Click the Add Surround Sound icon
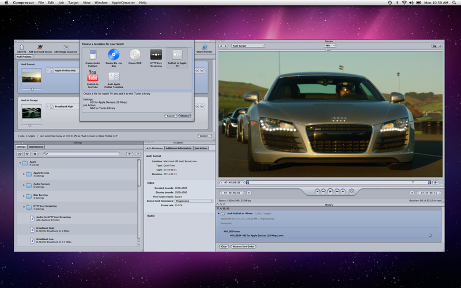 [x=40, y=47]
